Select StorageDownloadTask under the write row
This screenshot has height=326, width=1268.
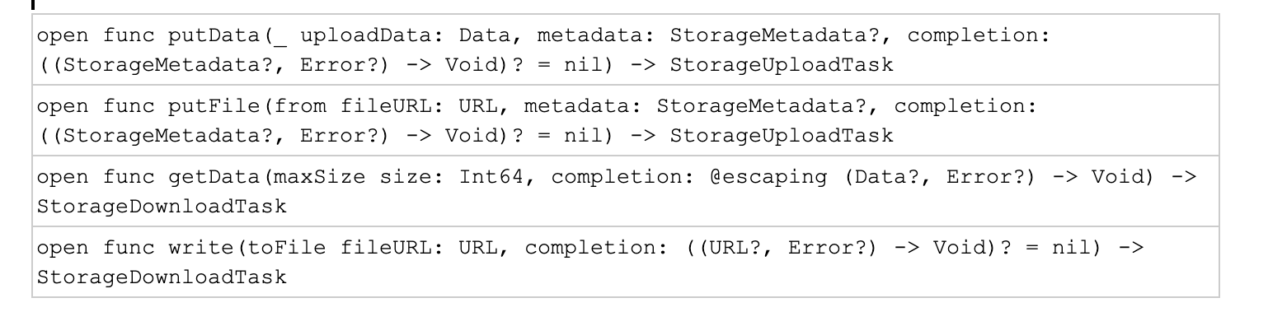click(x=162, y=277)
